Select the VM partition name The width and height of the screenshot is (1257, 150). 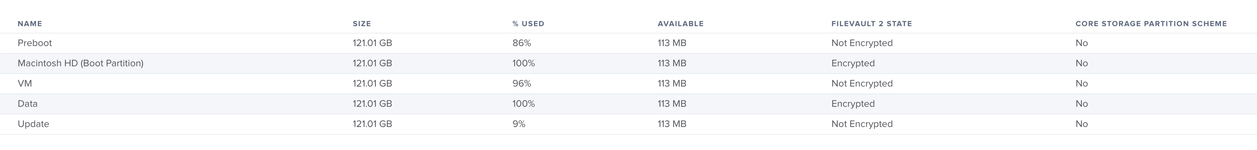click(25, 83)
